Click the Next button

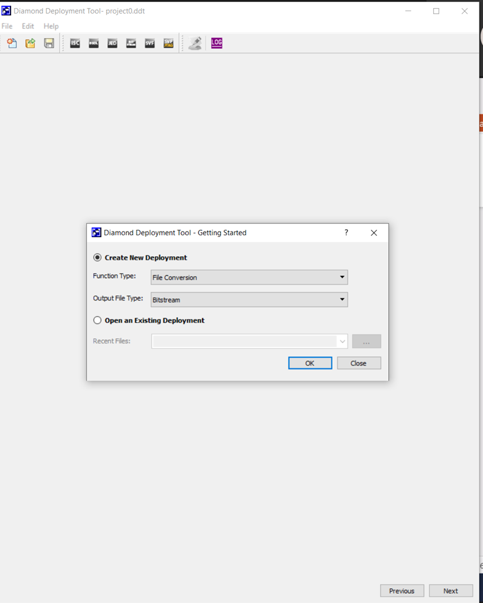click(x=451, y=591)
